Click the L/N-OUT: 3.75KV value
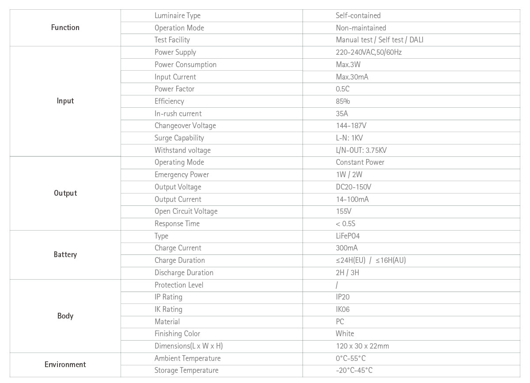The width and height of the screenshot is (530, 383). coord(361,150)
